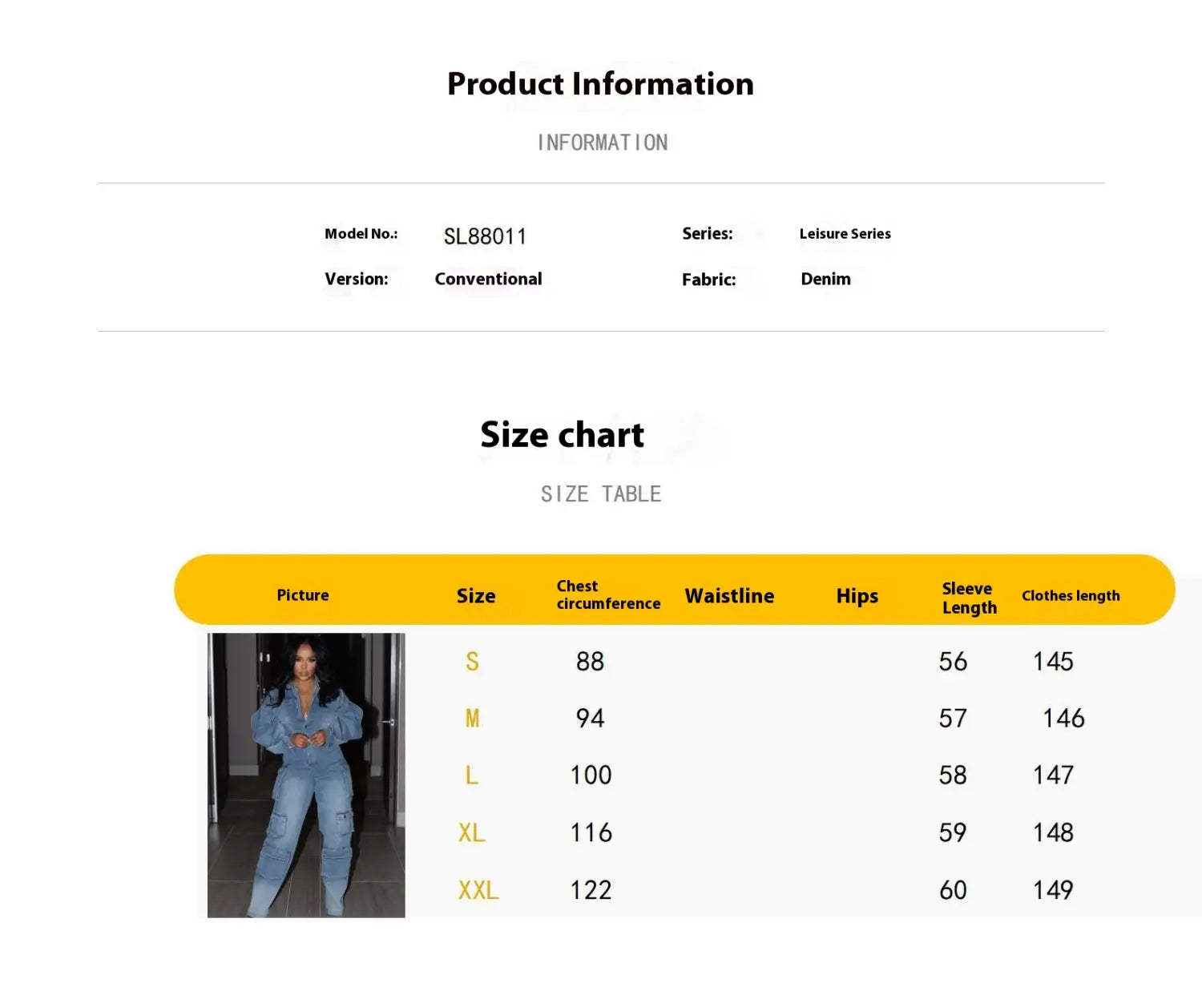Click the Leisure Series value
The image size is (1202, 983).
click(x=845, y=234)
